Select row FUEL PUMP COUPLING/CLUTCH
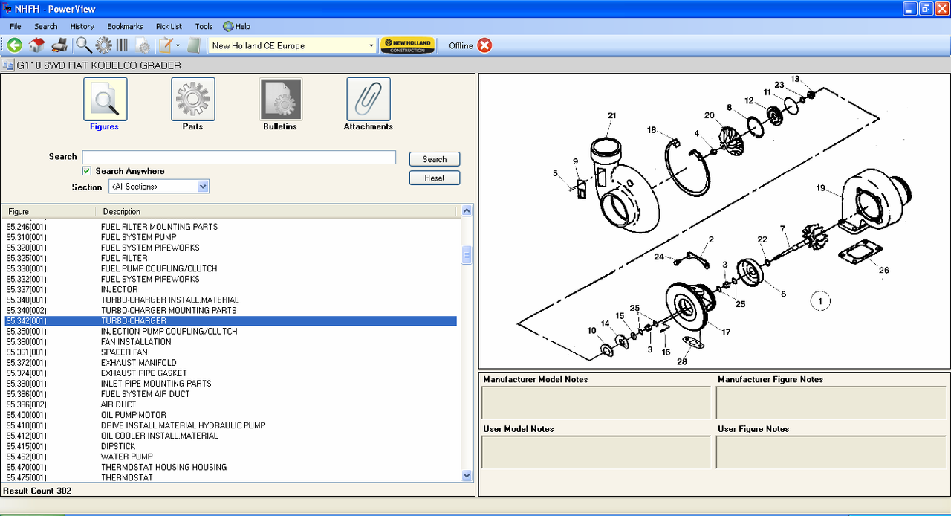The image size is (951, 516). 230,268
